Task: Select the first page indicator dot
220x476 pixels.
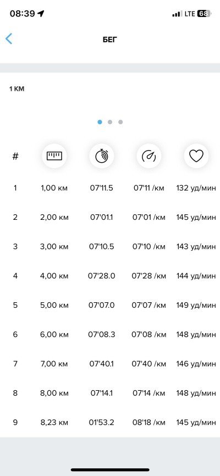Action: click(x=100, y=122)
